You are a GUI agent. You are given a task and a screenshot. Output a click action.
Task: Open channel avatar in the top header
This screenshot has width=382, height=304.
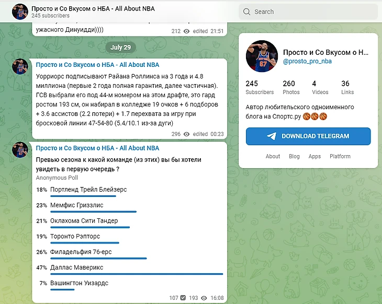[20, 11]
